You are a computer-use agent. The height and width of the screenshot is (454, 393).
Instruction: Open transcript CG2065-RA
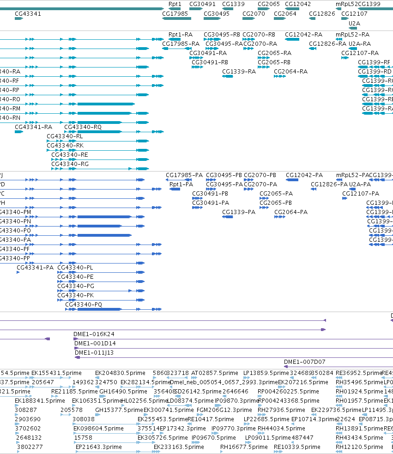(274, 53)
